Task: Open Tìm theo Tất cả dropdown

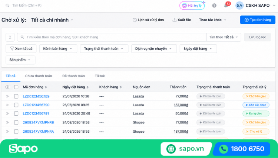Action: [x=224, y=37]
